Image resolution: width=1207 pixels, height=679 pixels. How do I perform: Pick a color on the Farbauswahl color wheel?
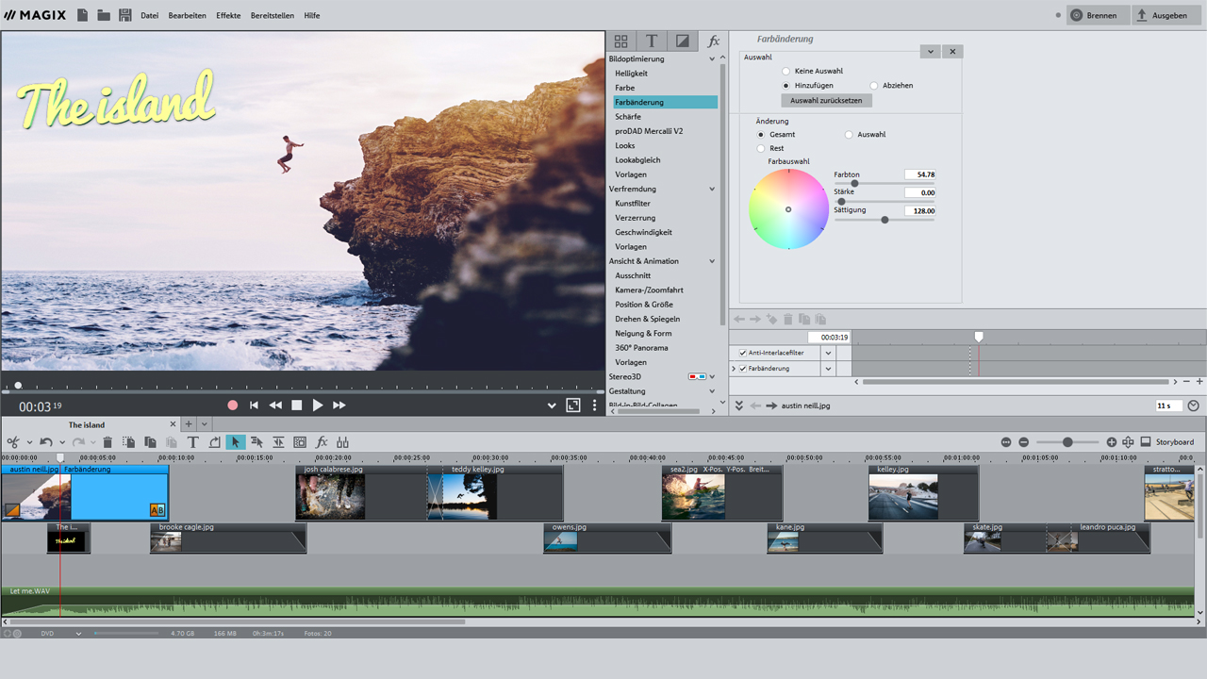coord(788,208)
